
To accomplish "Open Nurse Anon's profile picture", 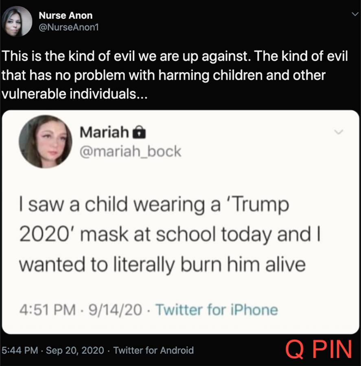I will tap(17, 21).
